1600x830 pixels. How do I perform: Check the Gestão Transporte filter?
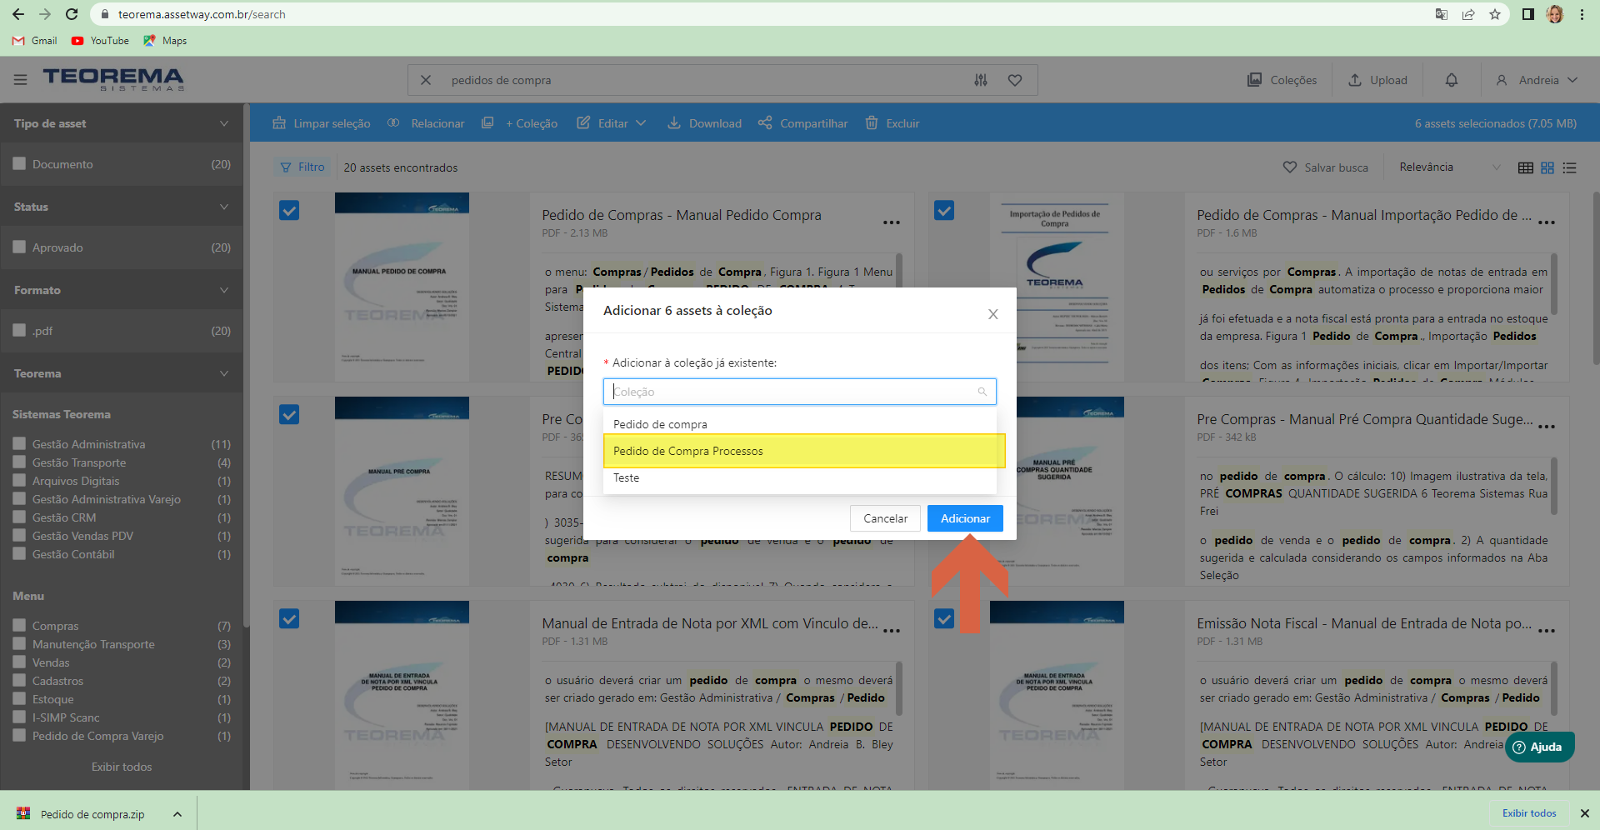(x=19, y=462)
